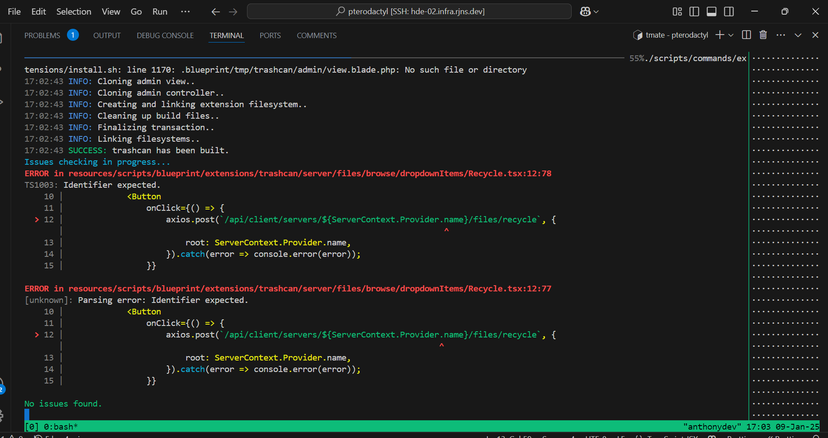Click 'INFO: Cloning admin view..' line

(131, 81)
